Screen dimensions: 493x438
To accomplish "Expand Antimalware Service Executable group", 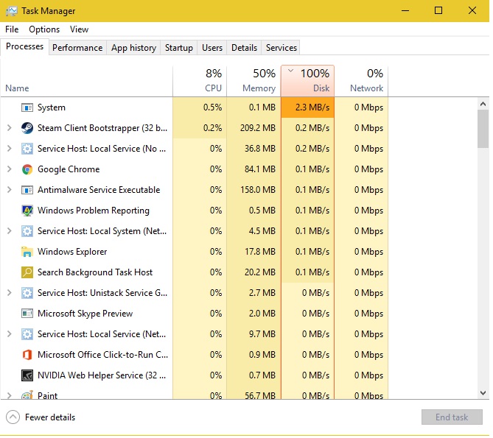I will (x=9, y=190).
